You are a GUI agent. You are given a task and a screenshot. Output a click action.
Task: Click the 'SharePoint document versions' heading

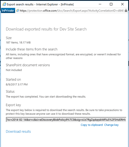point(28,65)
